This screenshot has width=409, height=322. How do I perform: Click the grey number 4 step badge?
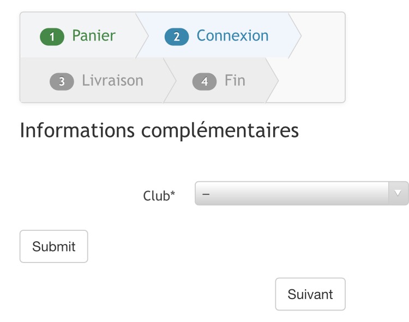coord(204,81)
